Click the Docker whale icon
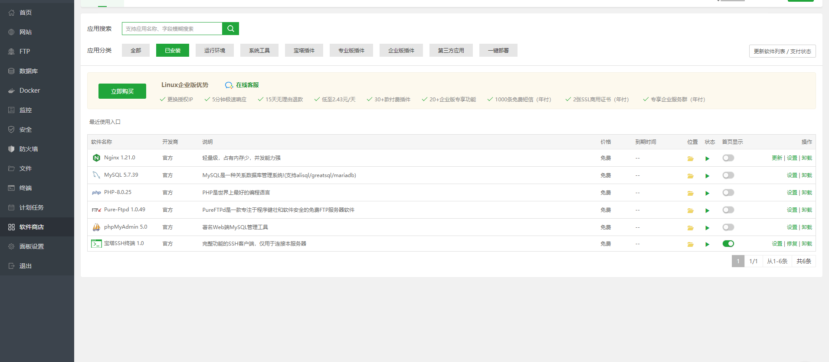Screen dimensions: 829x362 pyautogui.click(x=11, y=90)
